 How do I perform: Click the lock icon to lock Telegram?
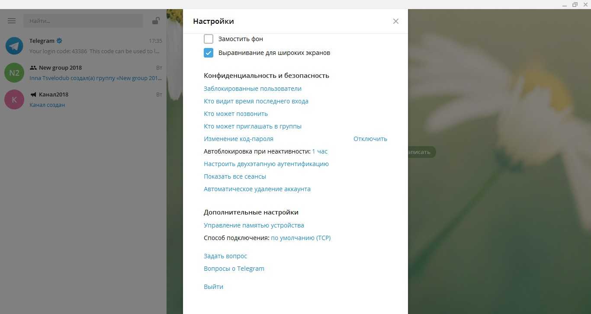155,21
